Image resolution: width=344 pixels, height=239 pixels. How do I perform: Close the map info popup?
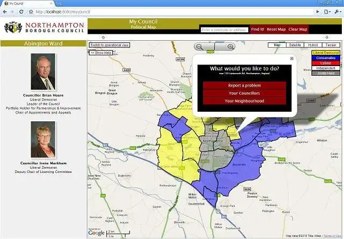pyautogui.click(x=292, y=59)
